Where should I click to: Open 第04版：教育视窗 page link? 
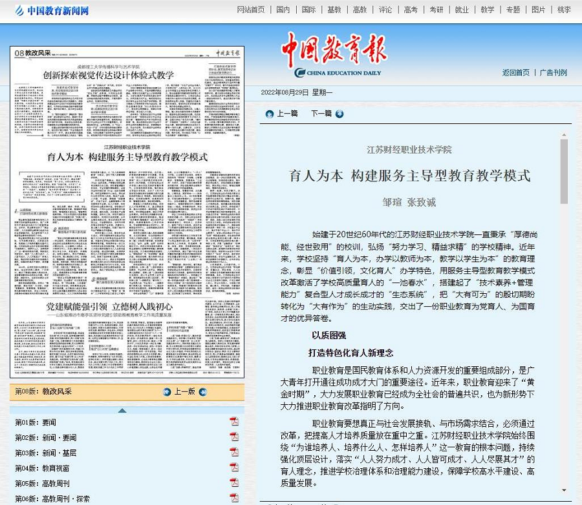click(42, 468)
